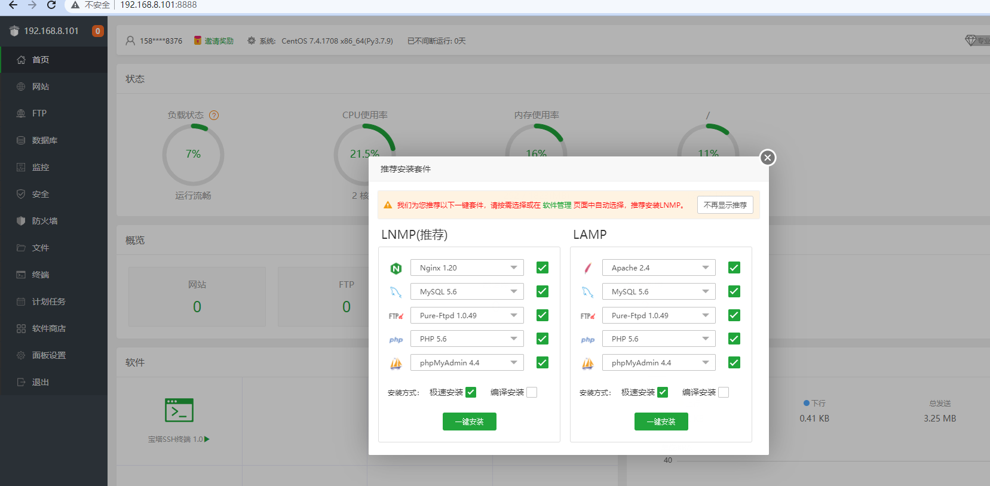Viewport: 990px width, 486px height.
Task: Click the 宝塔SSH终端 terminal icon
Action: coord(179,410)
